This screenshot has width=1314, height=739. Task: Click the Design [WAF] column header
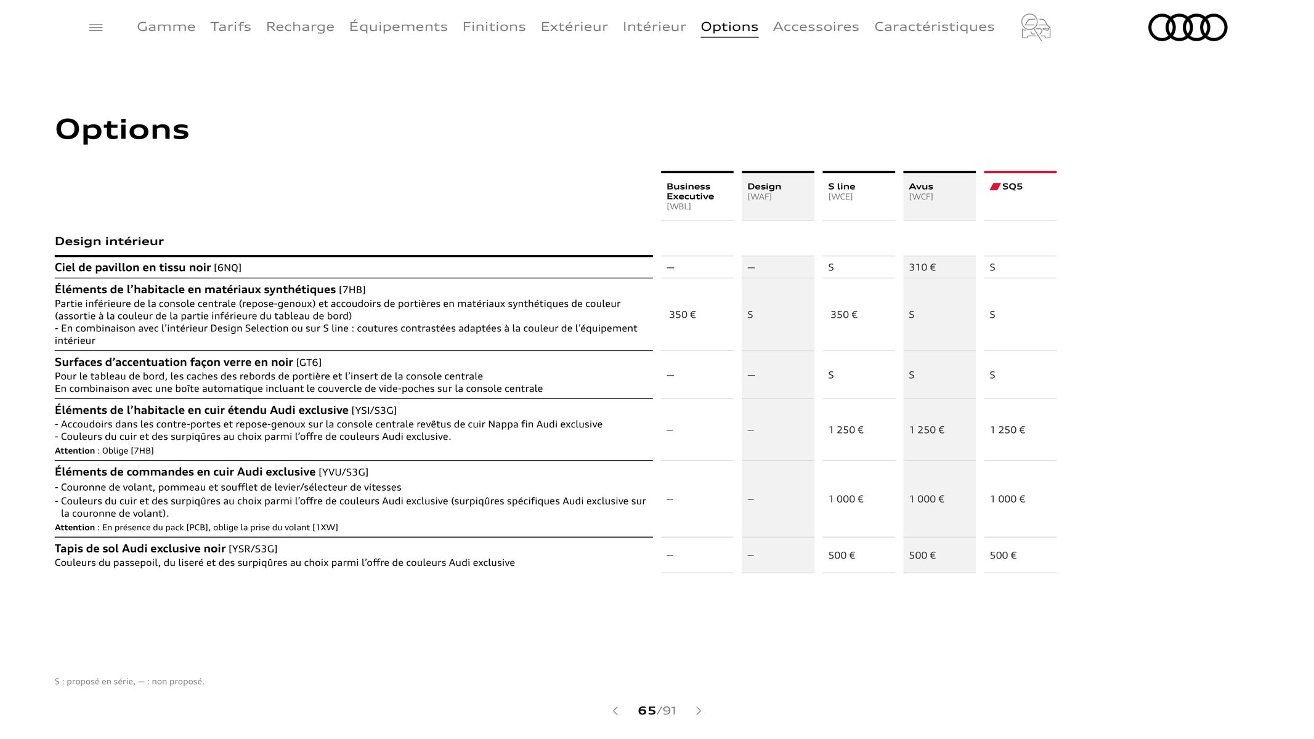778,196
